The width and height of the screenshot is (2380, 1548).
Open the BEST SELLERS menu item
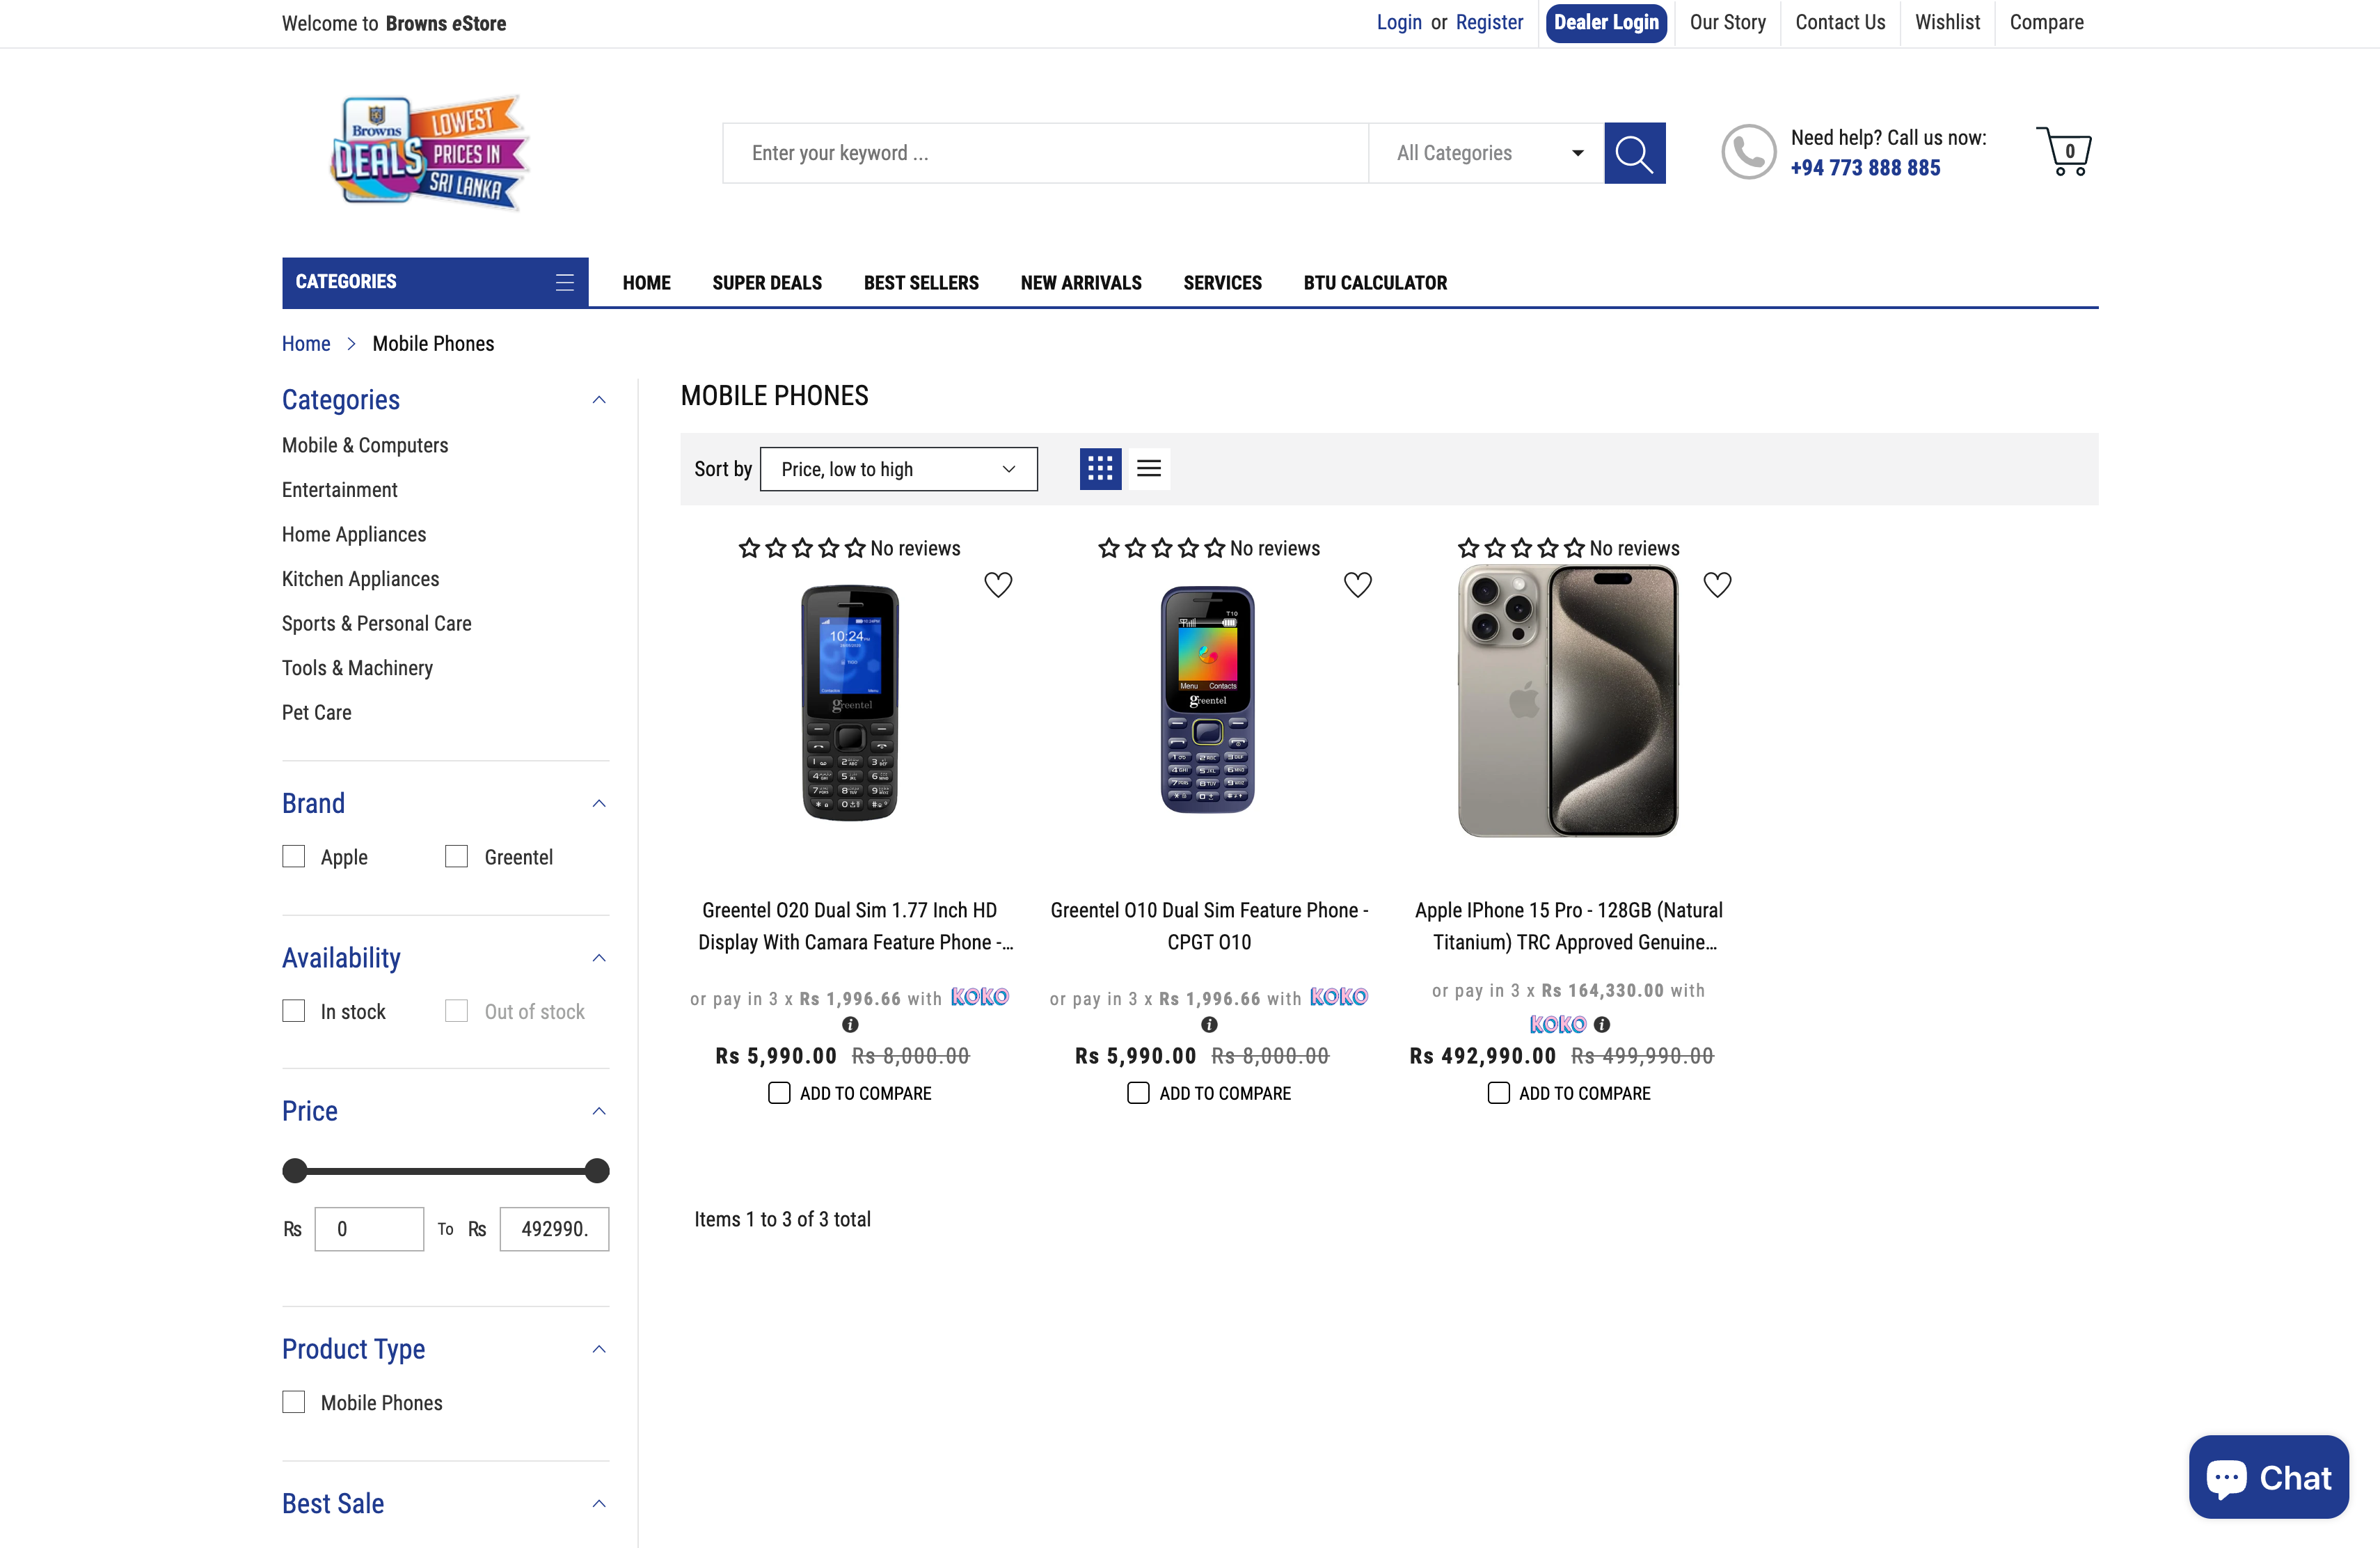920,283
